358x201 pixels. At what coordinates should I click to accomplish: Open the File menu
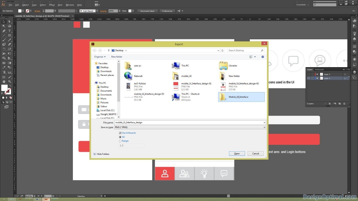tap(10, 5)
